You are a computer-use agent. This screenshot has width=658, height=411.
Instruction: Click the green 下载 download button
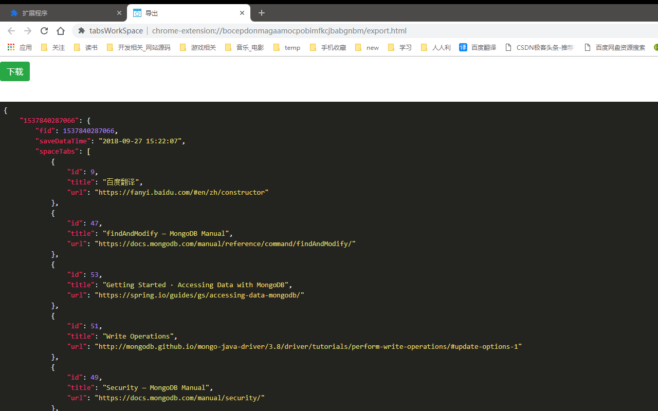15,71
